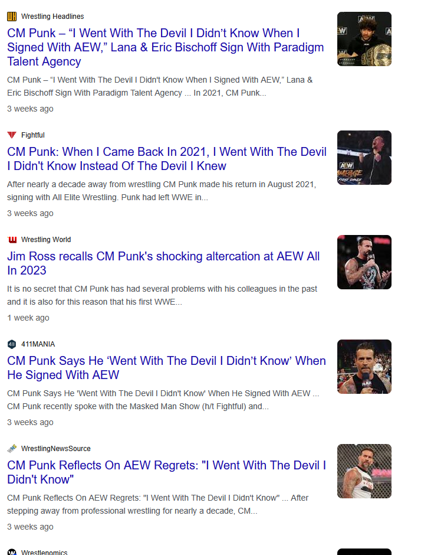Click the AEW championship belt thumbnail

pyautogui.click(x=364, y=39)
